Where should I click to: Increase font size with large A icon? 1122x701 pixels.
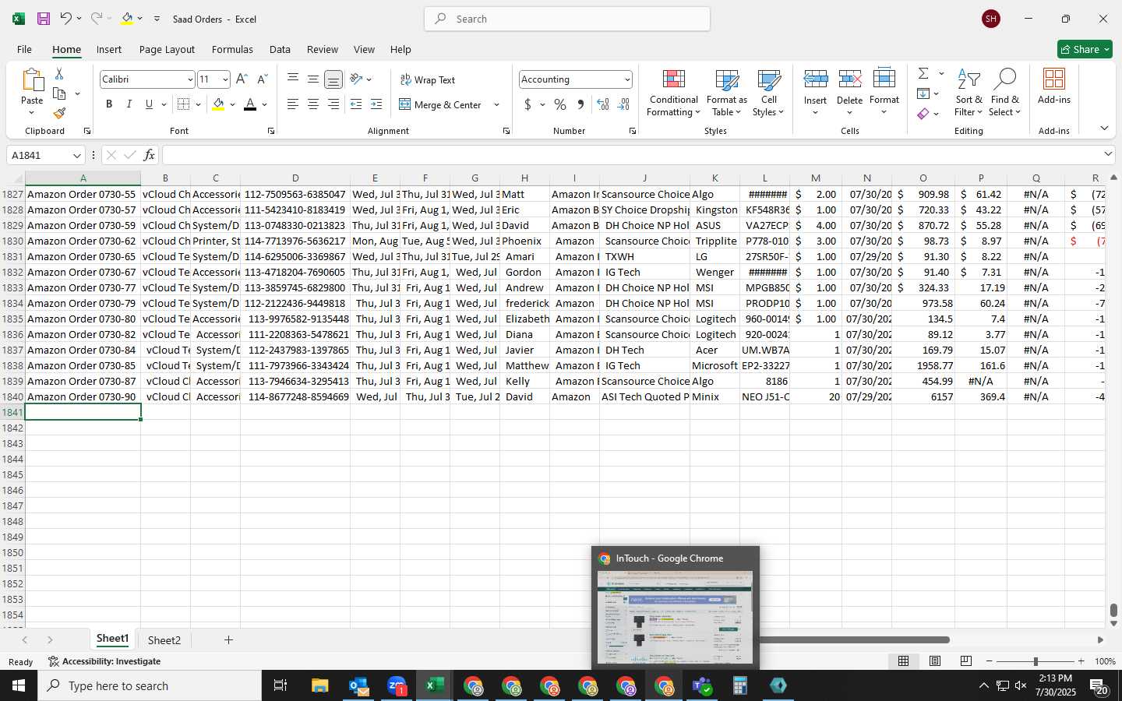(x=242, y=79)
